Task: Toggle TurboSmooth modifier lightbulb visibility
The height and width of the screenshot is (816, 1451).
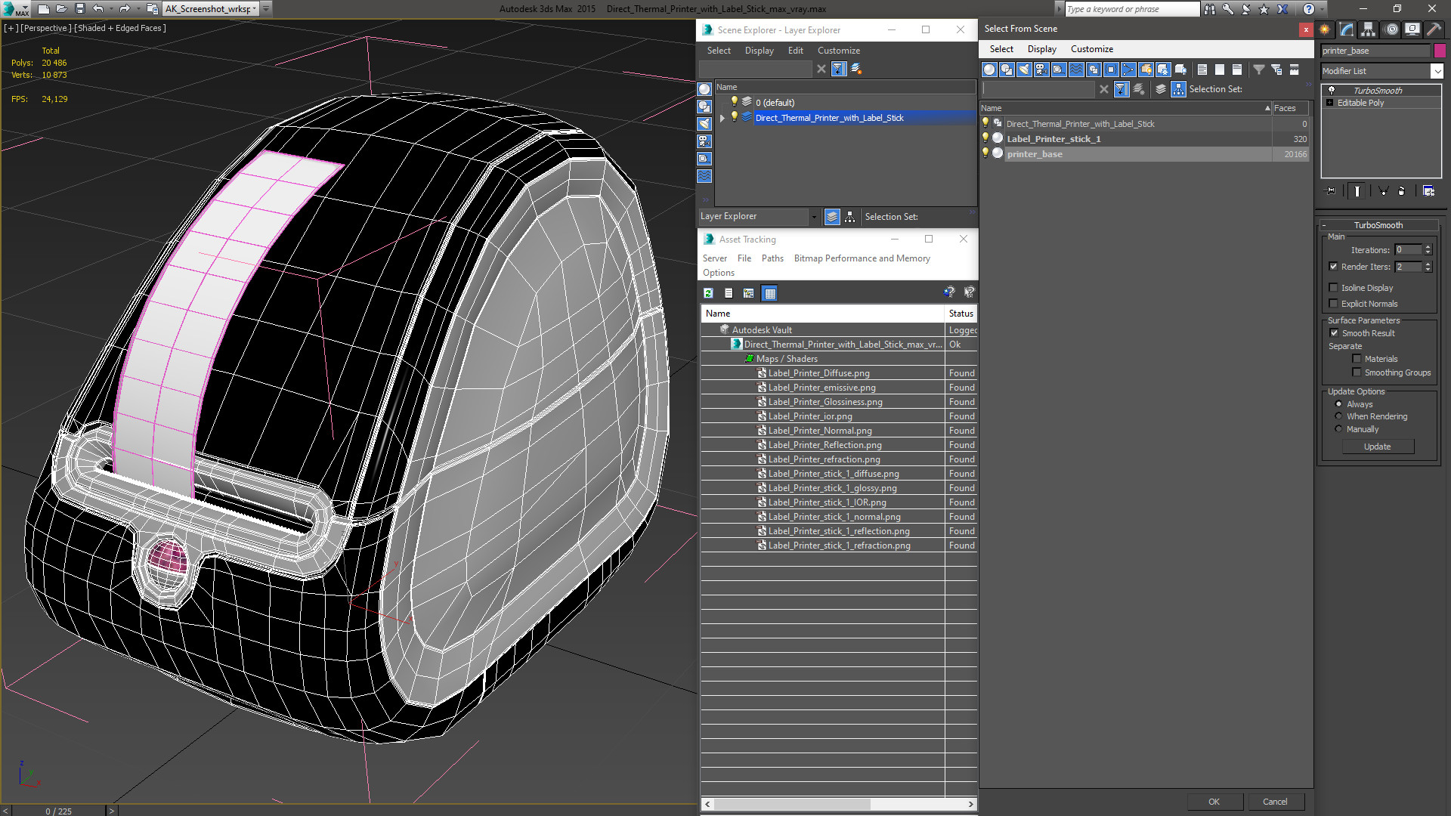Action: tap(1332, 90)
